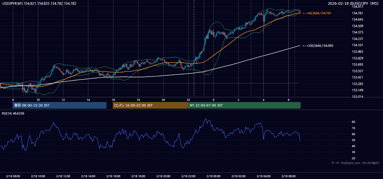Click the price axis value 153.693
Image resolution: width=383 pixels, height=179 pixels.
point(358,64)
